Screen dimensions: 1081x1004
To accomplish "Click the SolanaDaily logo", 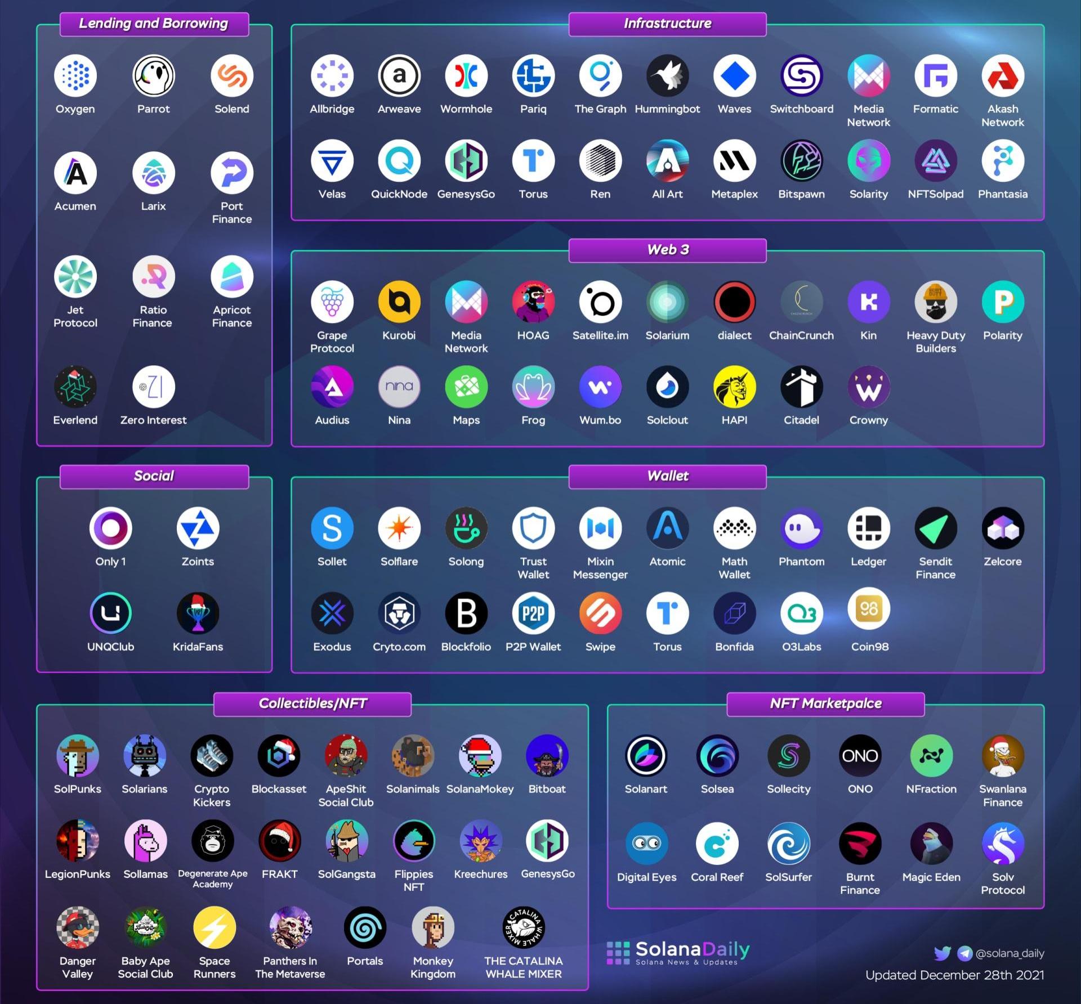I will 678,952.
